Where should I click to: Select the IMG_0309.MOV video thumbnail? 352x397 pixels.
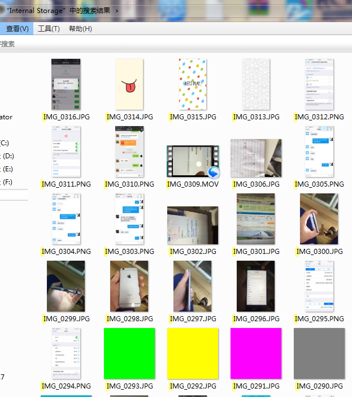click(x=193, y=161)
